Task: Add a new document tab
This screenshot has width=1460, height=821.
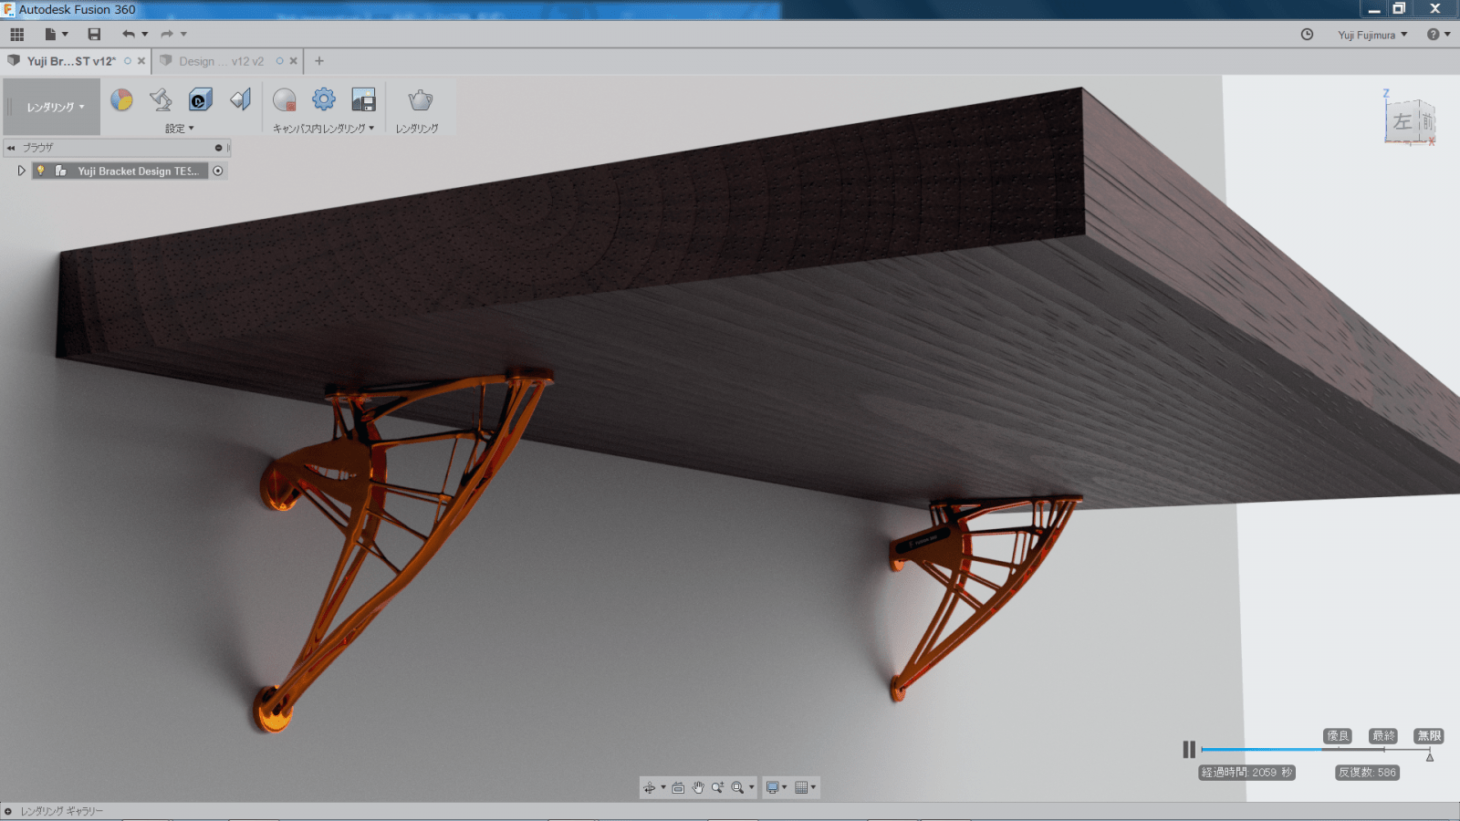Action: click(319, 61)
